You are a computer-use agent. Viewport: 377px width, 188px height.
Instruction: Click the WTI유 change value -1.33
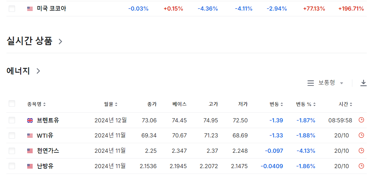click(x=276, y=135)
